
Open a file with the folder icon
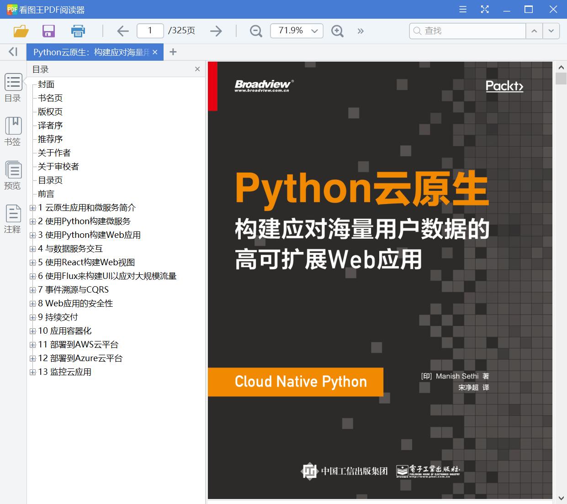(x=21, y=31)
